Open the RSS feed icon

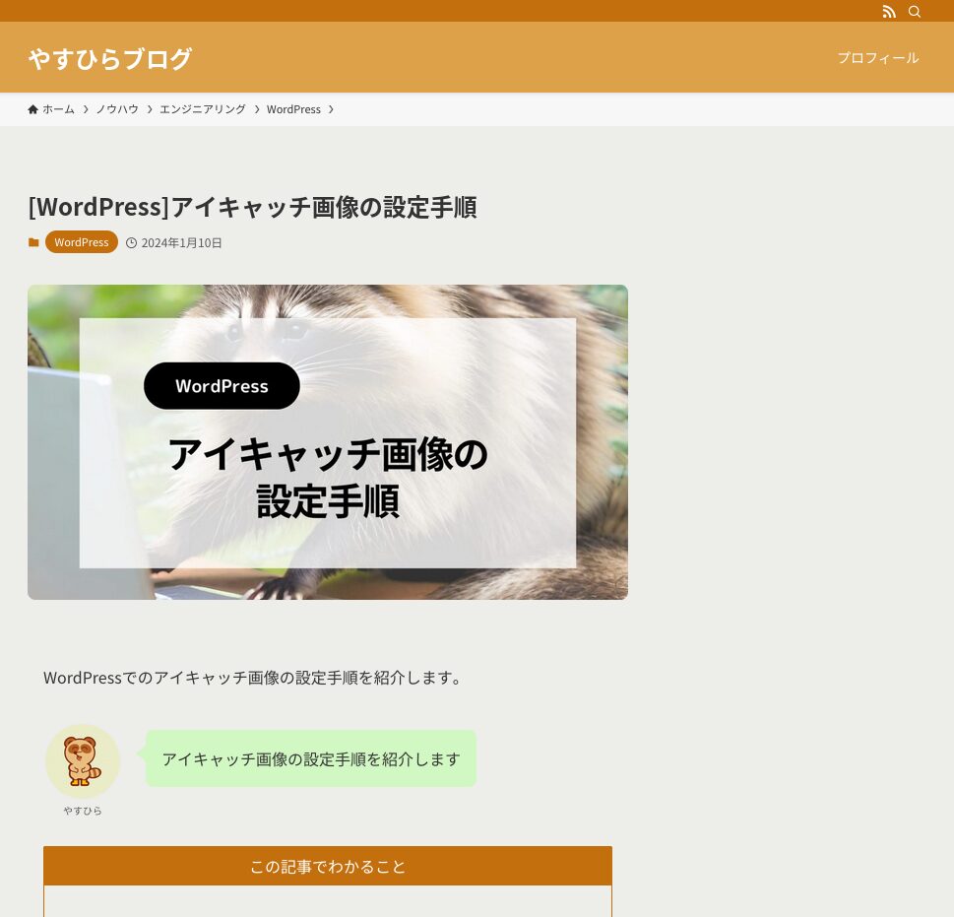click(889, 12)
